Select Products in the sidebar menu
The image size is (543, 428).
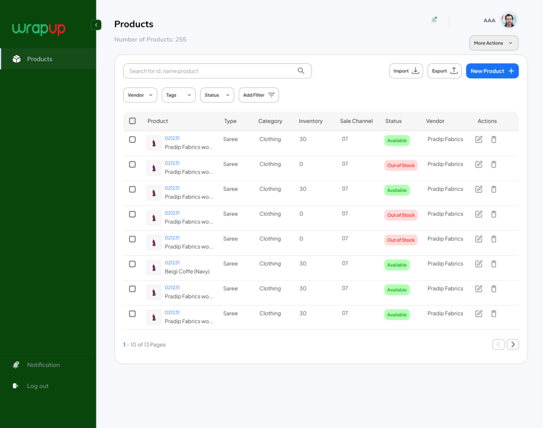coord(40,59)
